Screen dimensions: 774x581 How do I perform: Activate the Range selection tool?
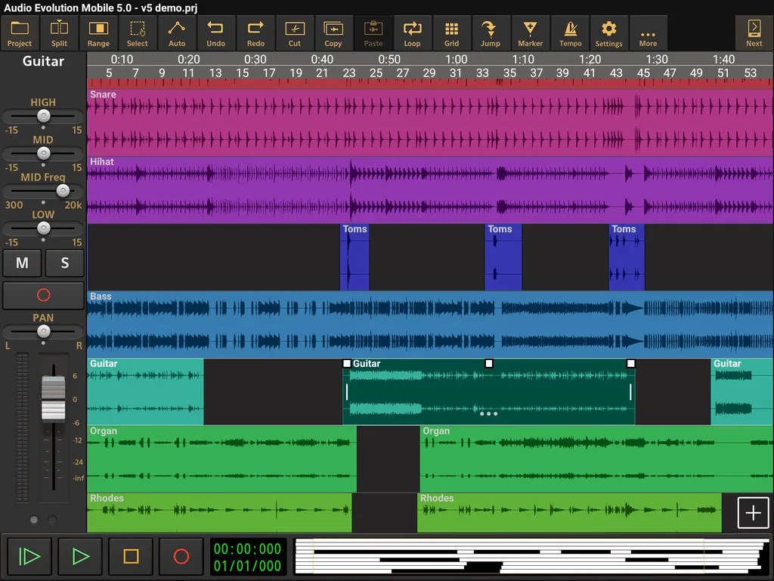(98, 33)
